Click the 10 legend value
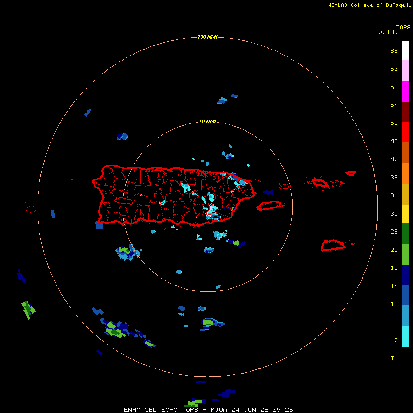Screen dimensions: 413x413 tap(394, 304)
